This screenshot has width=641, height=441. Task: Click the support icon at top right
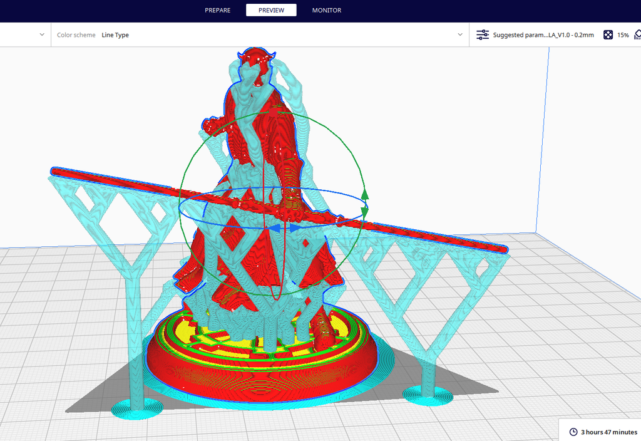pyautogui.click(x=637, y=34)
